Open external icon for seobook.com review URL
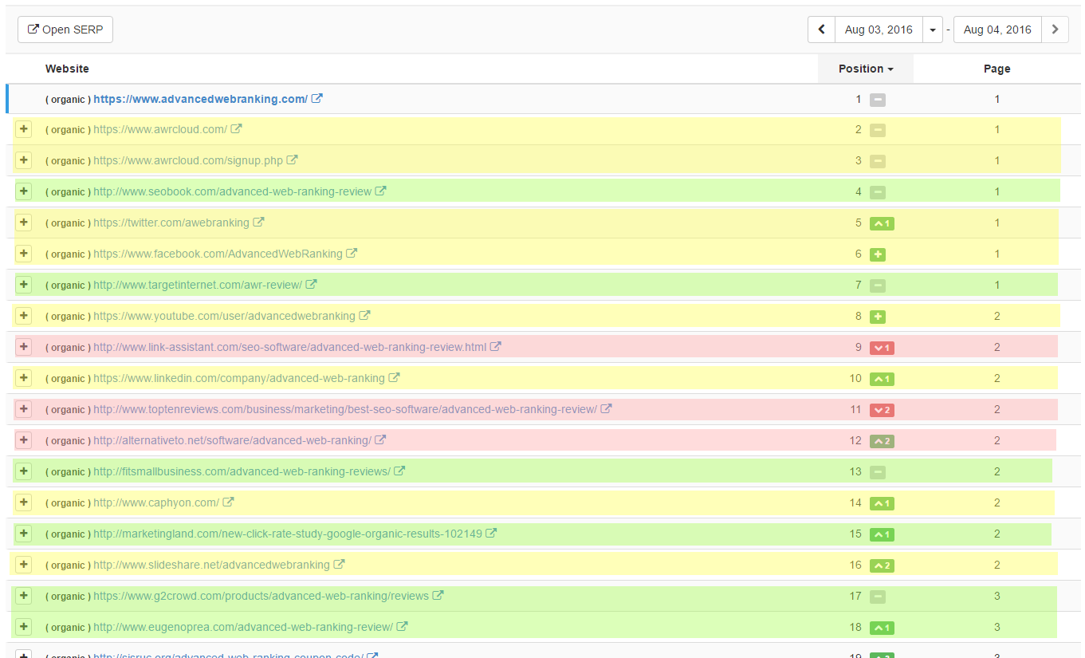The height and width of the screenshot is (658, 1085). tap(381, 191)
